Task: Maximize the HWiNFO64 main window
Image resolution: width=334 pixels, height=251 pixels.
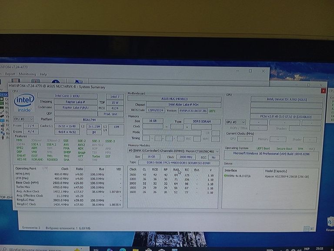Action: point(250,71)
